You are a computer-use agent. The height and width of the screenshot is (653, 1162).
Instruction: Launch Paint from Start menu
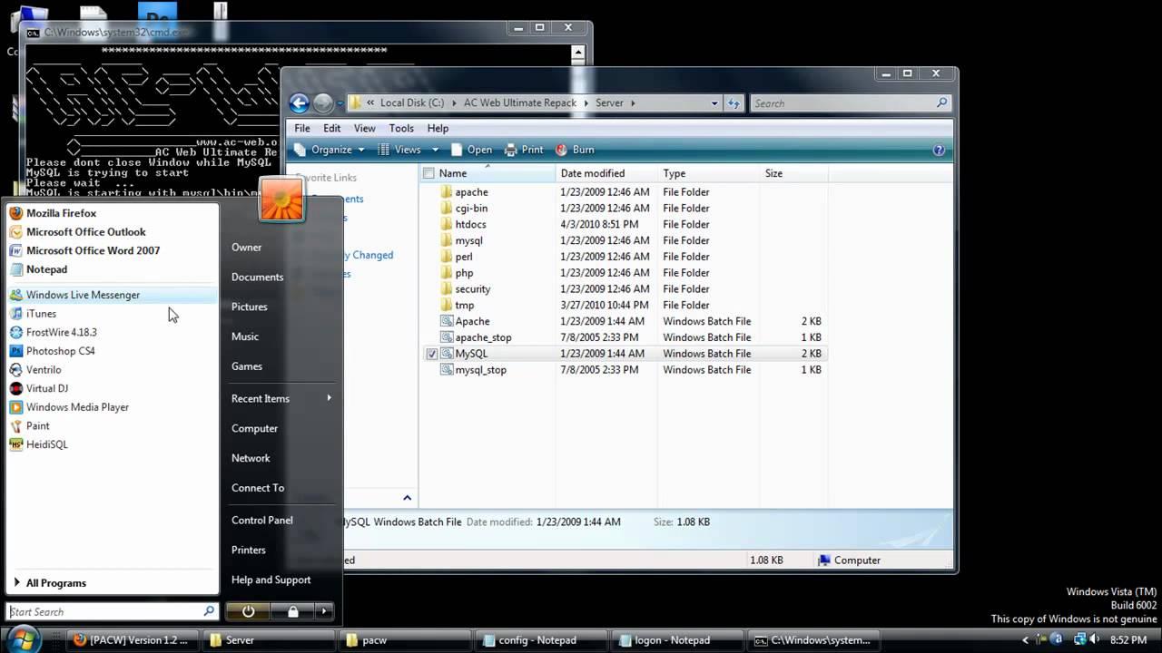[112, 425]
